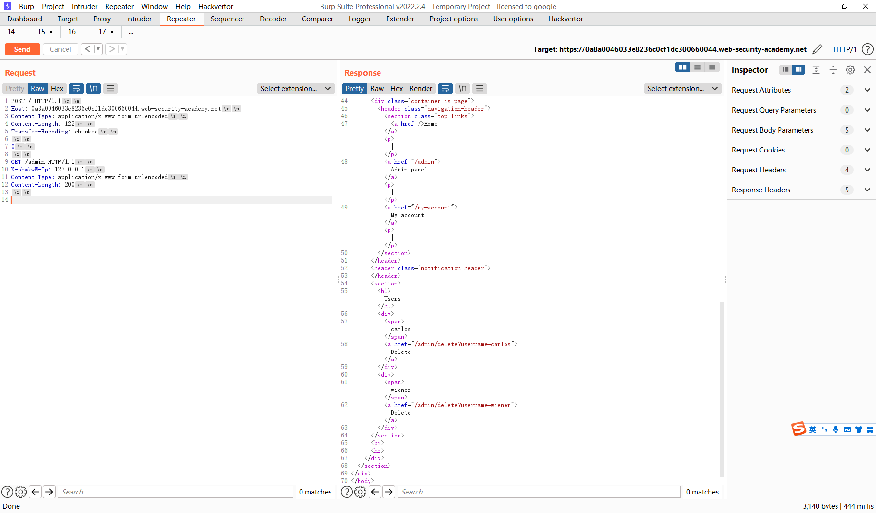Edit the target using pencil icon
Screen dimensions: 876x513
pos(818,49)
